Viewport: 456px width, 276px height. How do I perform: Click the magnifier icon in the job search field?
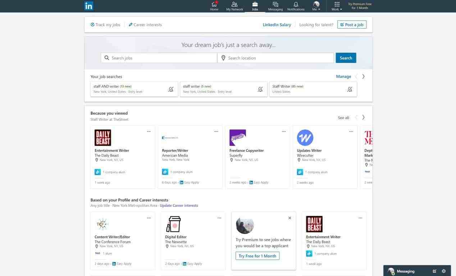click(107, 57)
